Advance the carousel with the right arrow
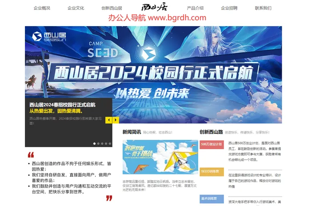Viewport: 320px width, 206px height. pos(116,120)
